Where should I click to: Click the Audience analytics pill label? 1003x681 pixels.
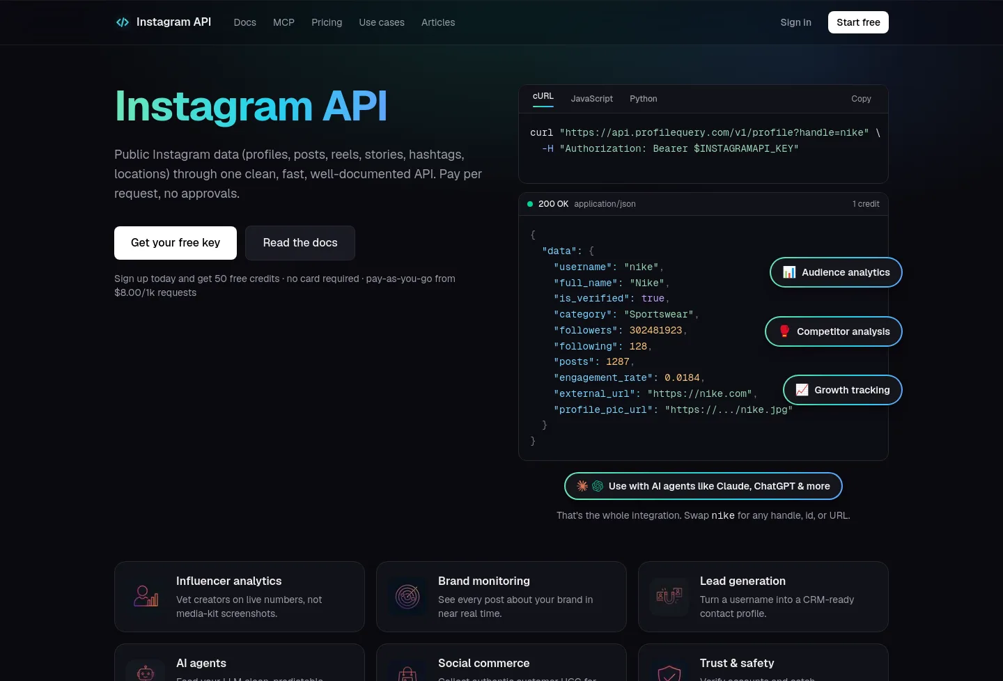click(846, 272)
